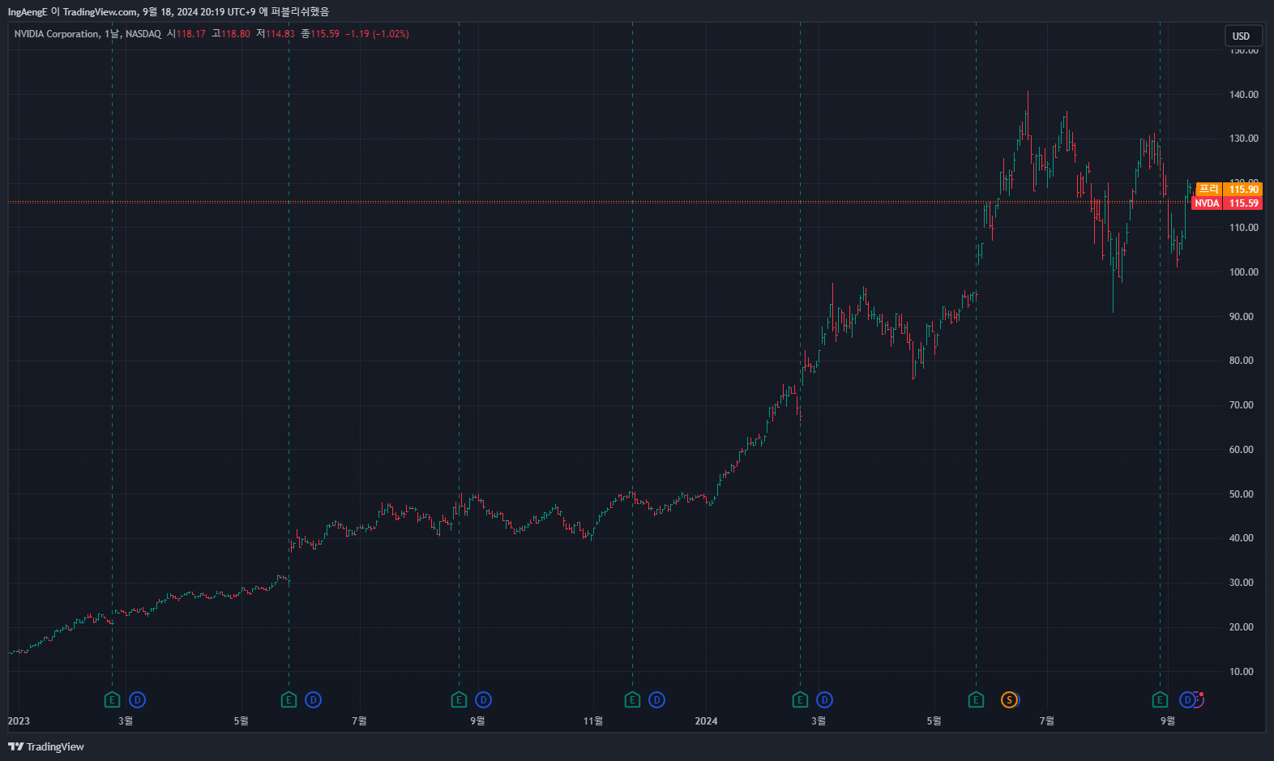Click the 9월 2024 time axis label

(1167, 721)
